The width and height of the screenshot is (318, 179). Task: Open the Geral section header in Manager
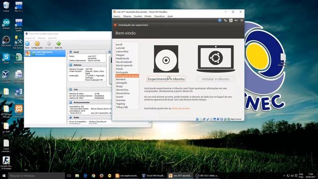(x=87, y=52)
